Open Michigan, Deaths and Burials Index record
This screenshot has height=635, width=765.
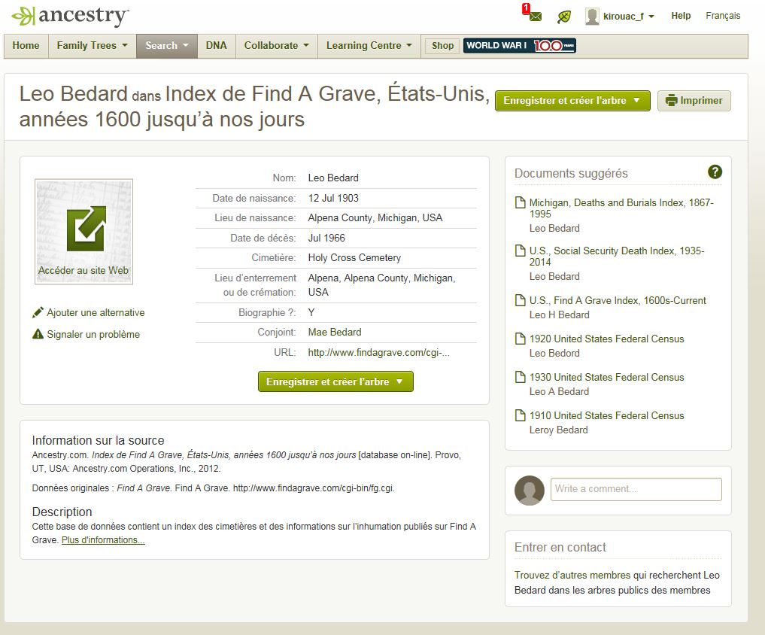click(621, 208)
